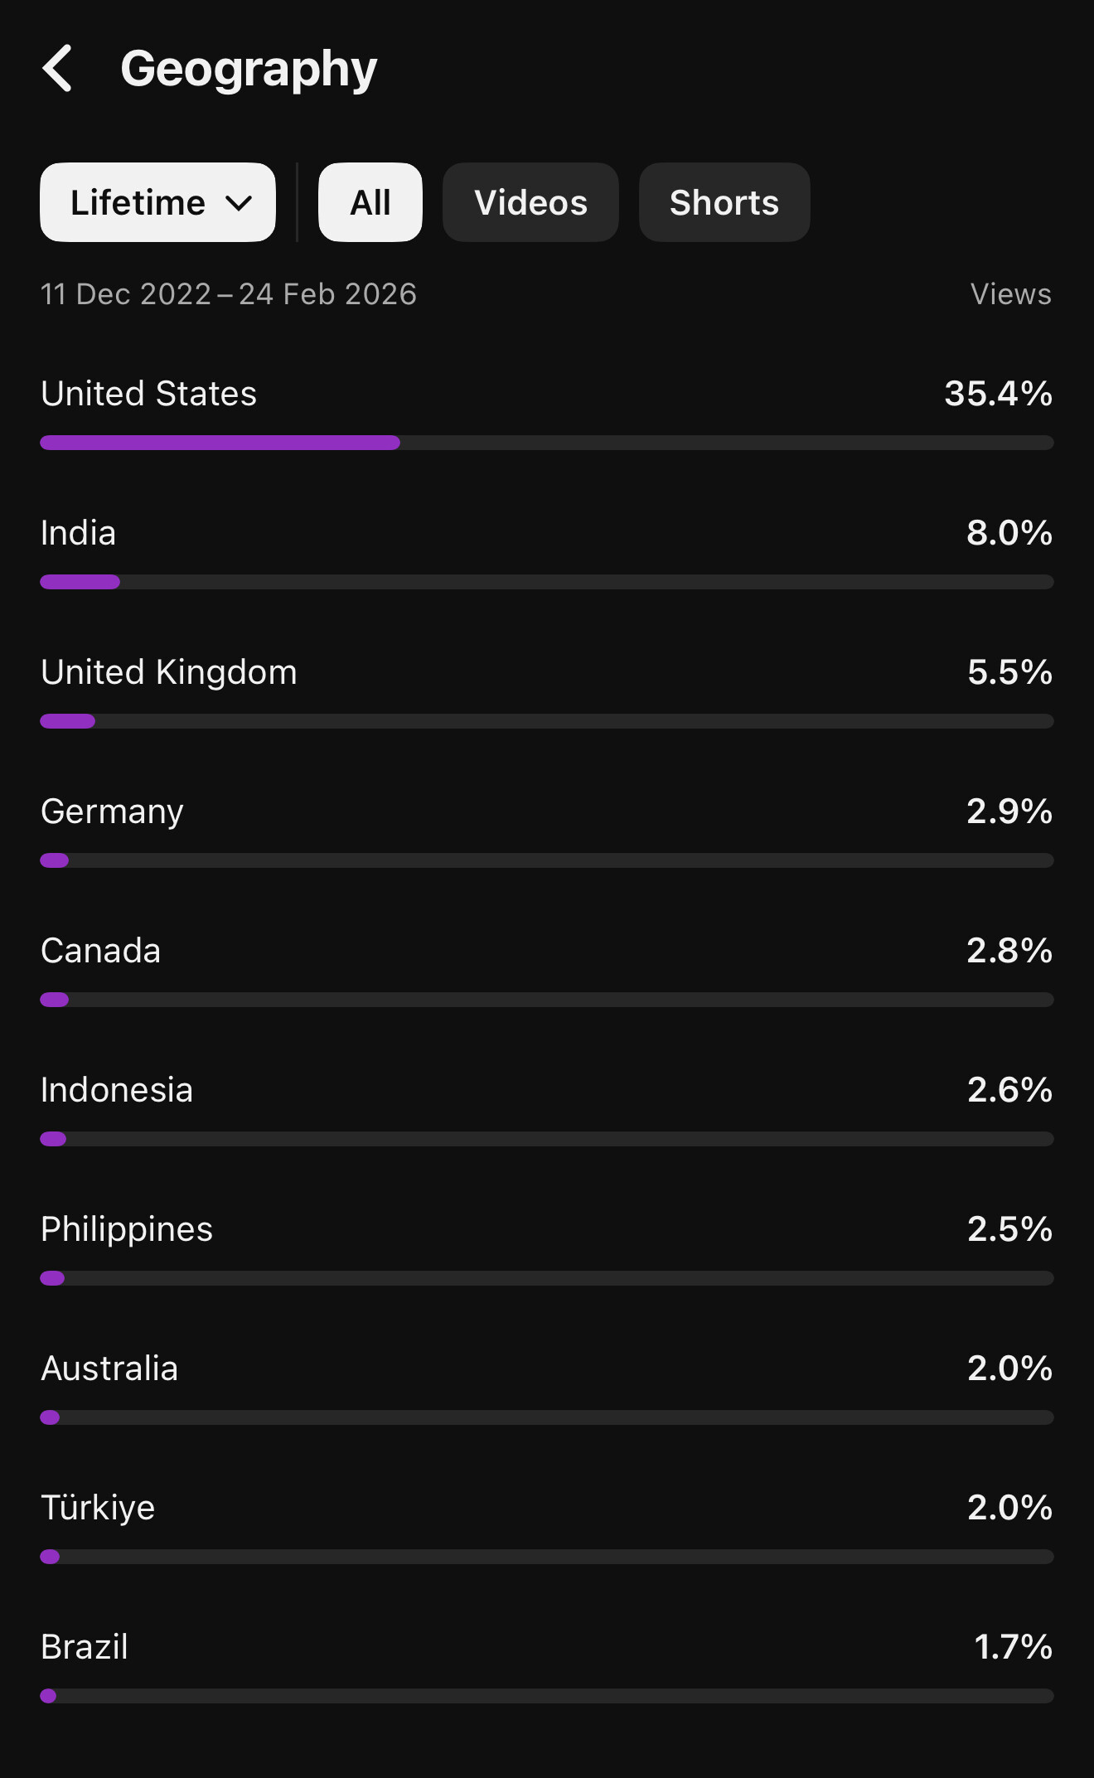Click the Views column header
The height and width of the screenshot is (1778, 1094).
[x=1010, y=294]
